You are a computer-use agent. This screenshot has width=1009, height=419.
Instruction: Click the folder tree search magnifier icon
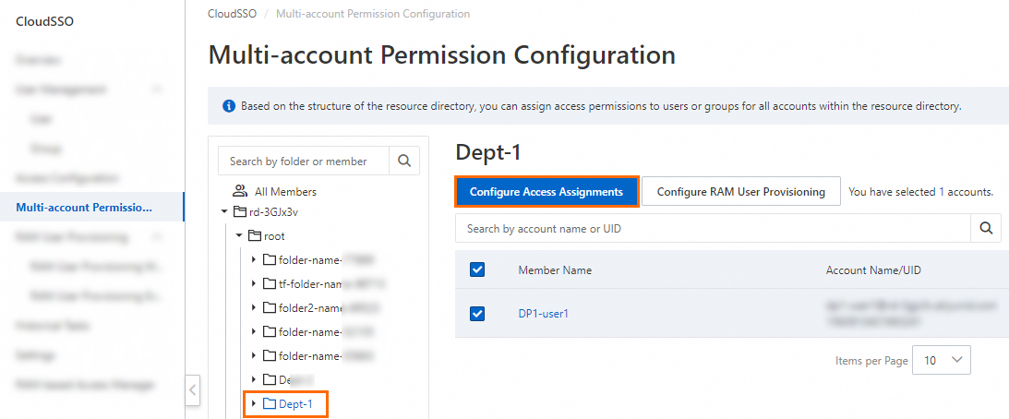(403, 161)
